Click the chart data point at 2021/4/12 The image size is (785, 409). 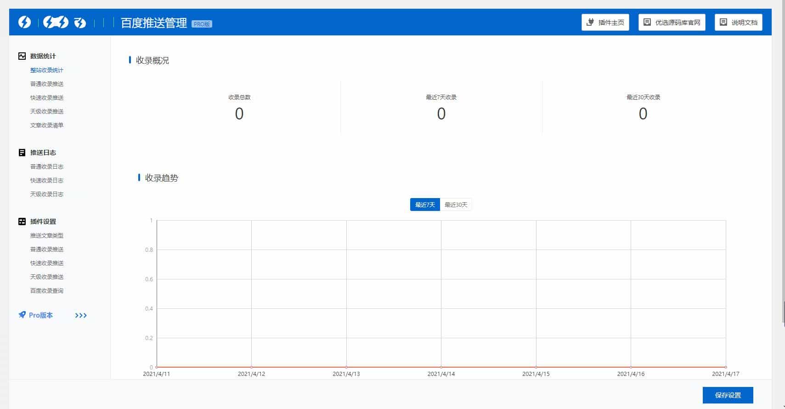click(251, 367)
